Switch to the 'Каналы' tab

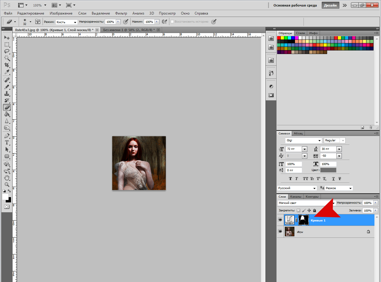click(x=296, y=197)
